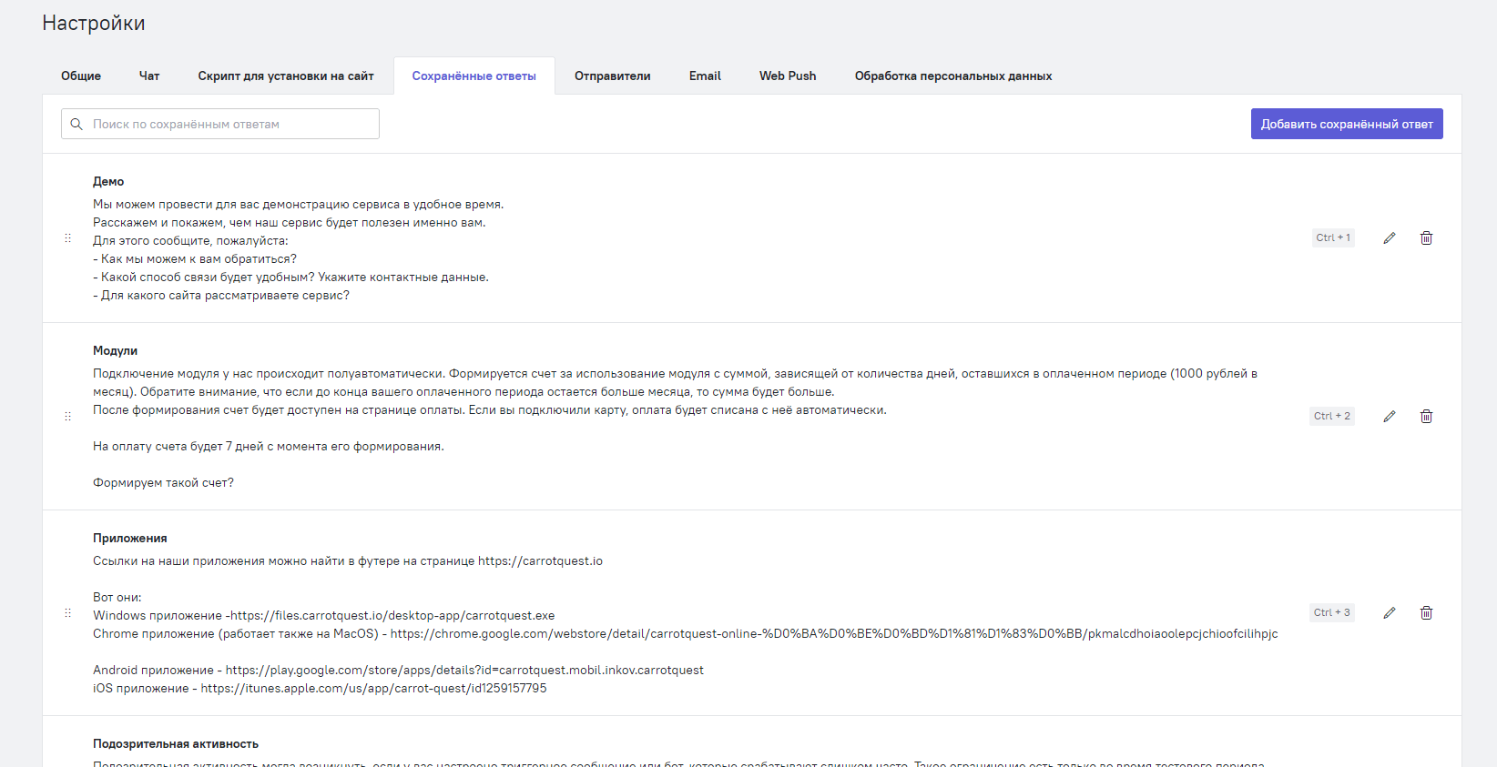Click the drag handle of Демо reply

tap(67, 238)
